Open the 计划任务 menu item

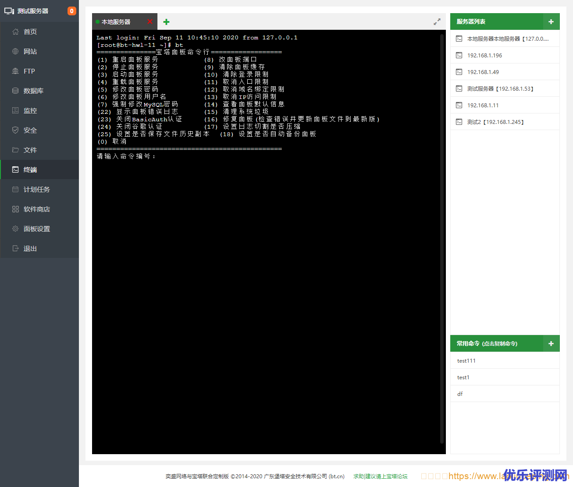point(37,189)
